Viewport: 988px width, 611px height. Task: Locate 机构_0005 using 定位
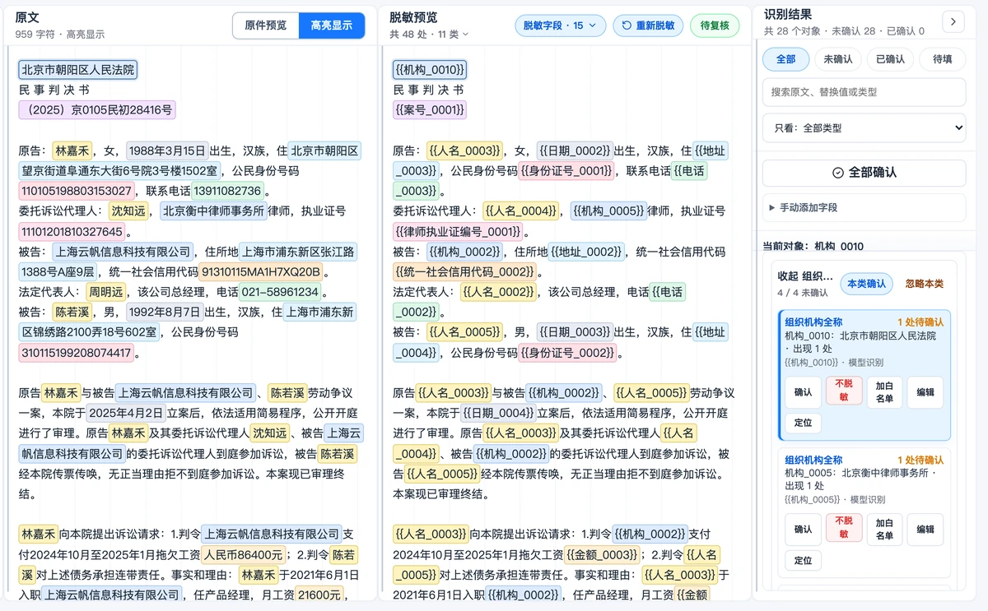tap(803, 560)
